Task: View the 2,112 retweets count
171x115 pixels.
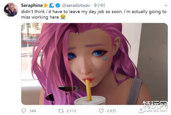Action: tap(71, 111)
